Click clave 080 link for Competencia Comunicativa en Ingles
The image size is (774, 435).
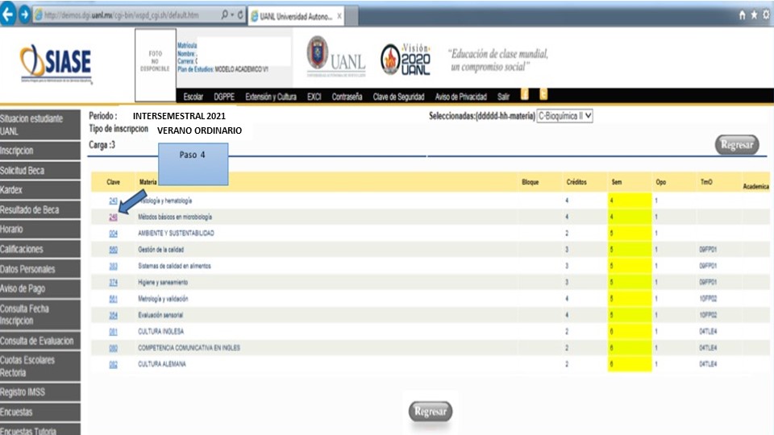point(113,348)
